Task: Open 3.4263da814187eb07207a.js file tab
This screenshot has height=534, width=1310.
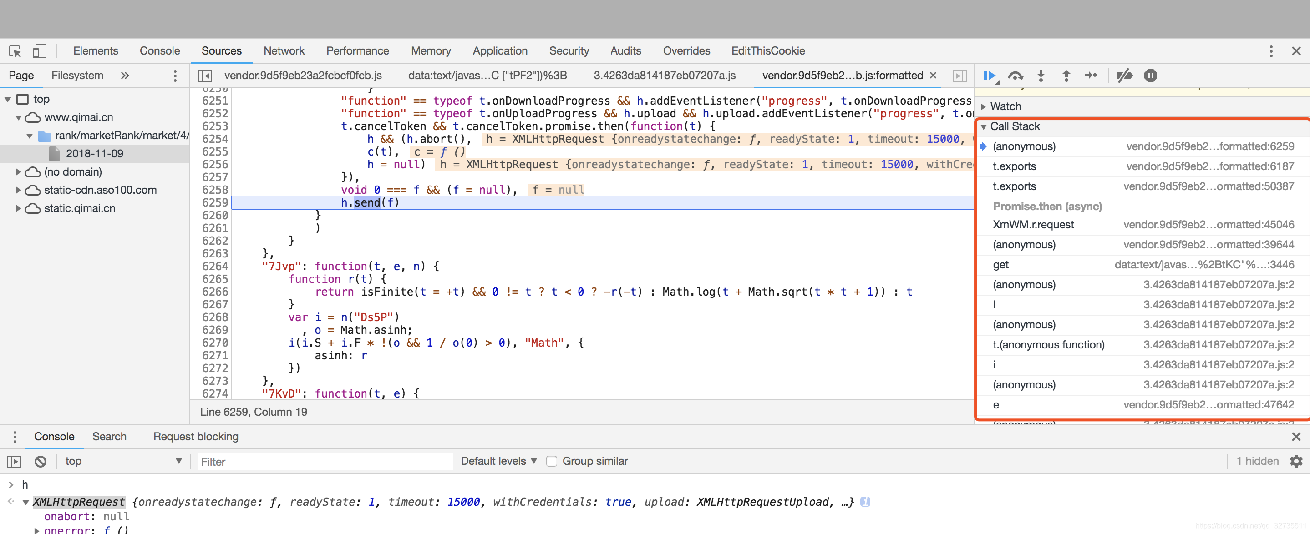Action: 665,76
